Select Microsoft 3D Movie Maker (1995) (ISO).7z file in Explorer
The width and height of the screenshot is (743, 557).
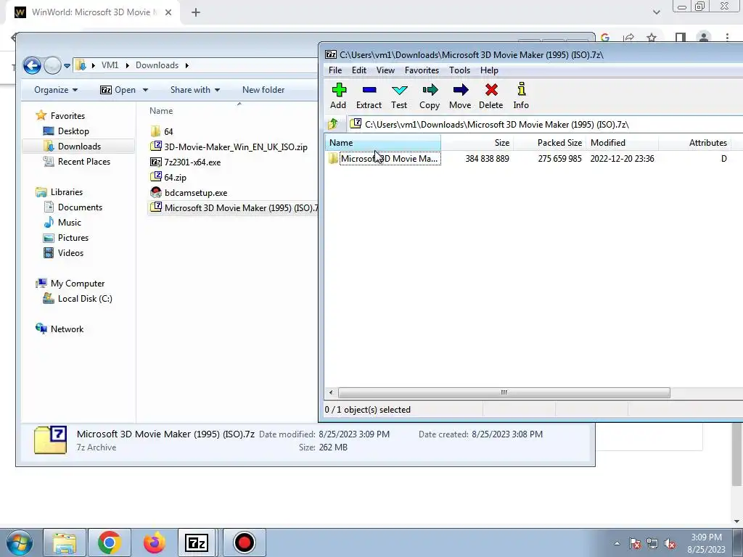[233, 208]
